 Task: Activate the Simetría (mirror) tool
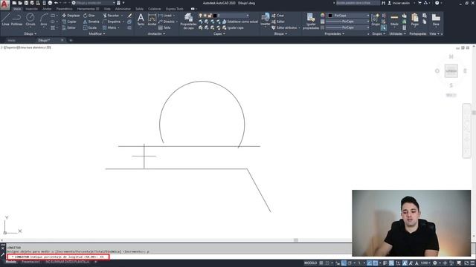(91, 22)
